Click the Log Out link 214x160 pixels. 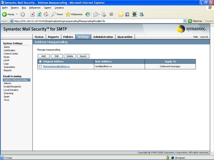tap(204, 37)
